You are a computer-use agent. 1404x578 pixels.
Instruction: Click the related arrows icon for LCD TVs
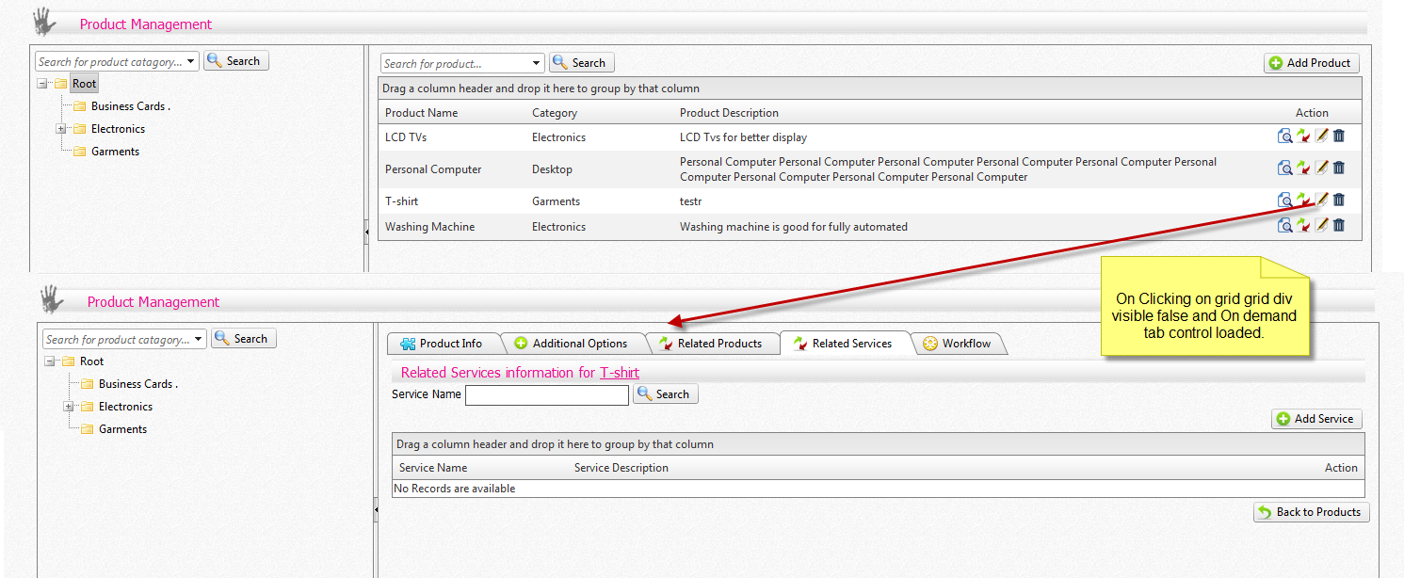tap(1303, 136)
